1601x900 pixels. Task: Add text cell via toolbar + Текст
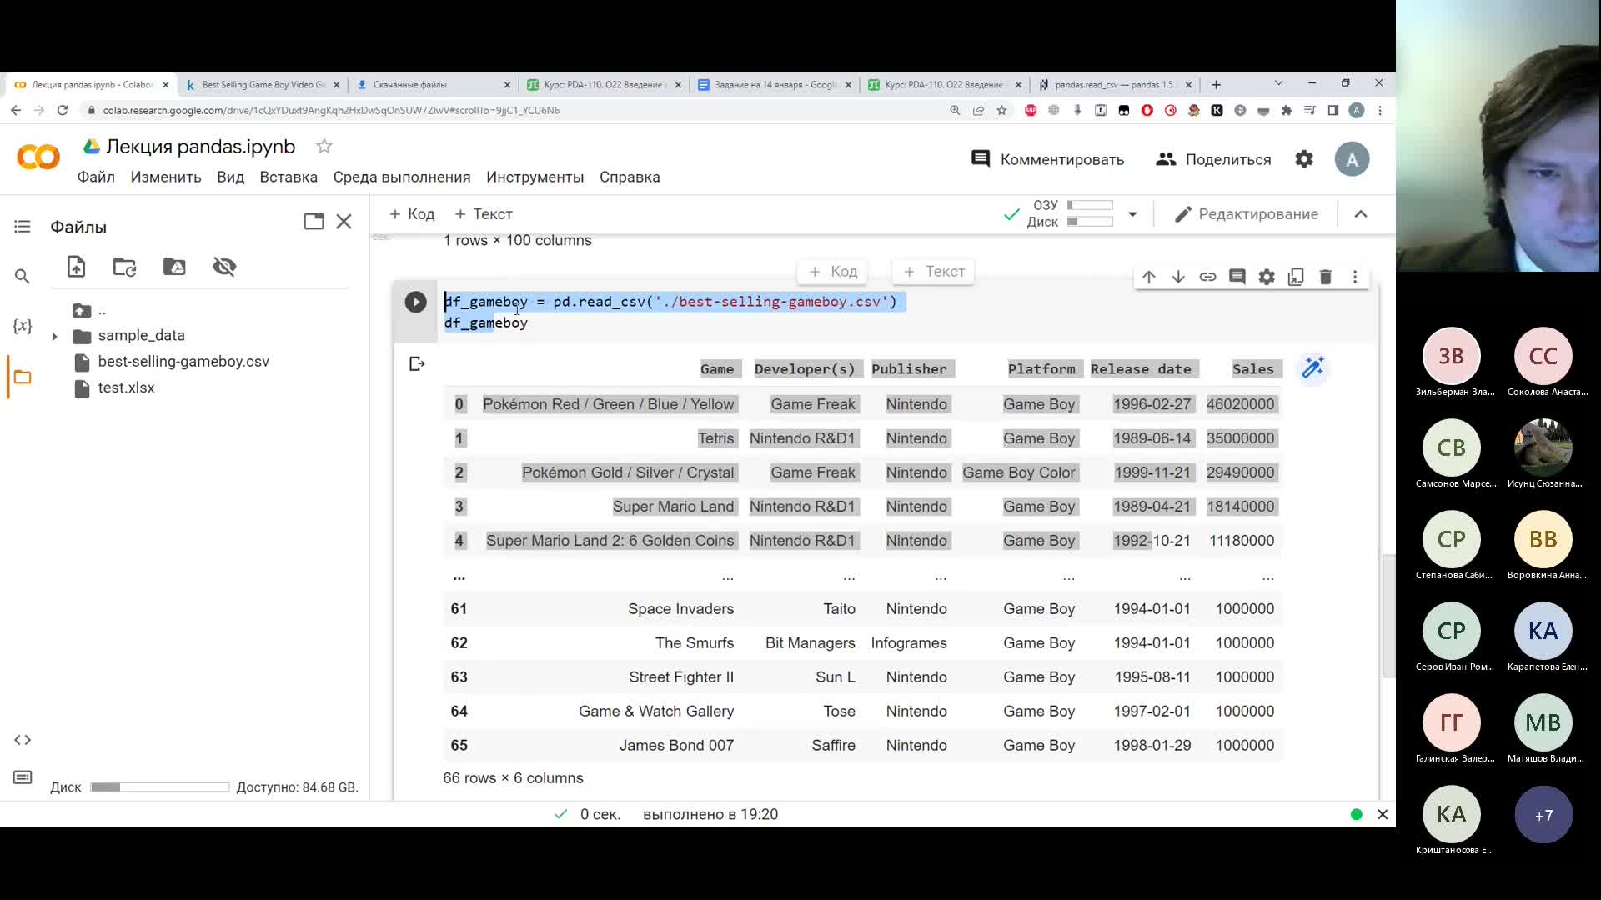(x=483, y=214)
